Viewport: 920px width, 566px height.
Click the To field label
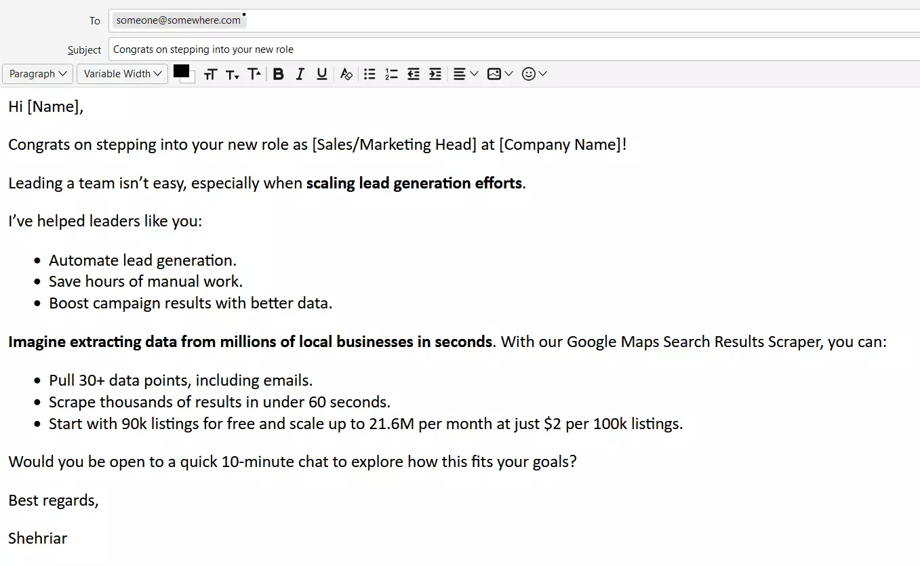(x=94, y=20)
